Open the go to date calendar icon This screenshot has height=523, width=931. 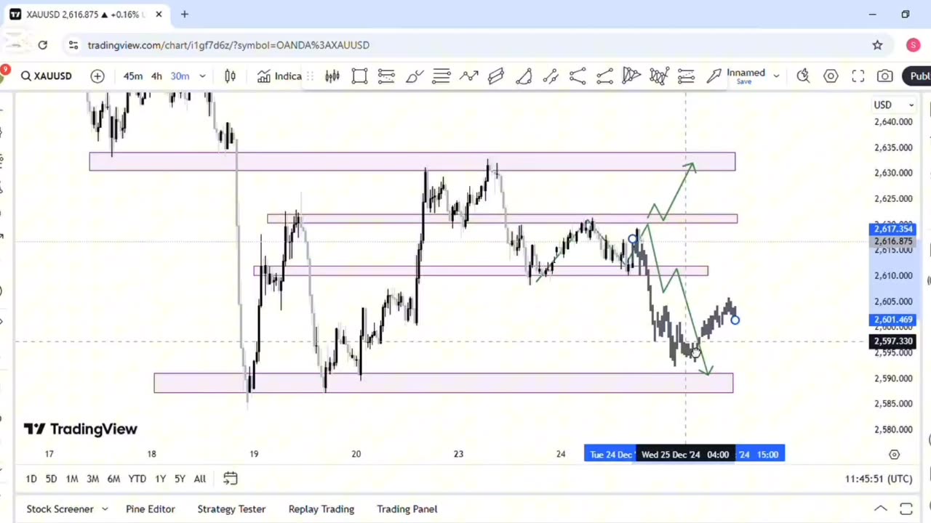pos(230,479)
